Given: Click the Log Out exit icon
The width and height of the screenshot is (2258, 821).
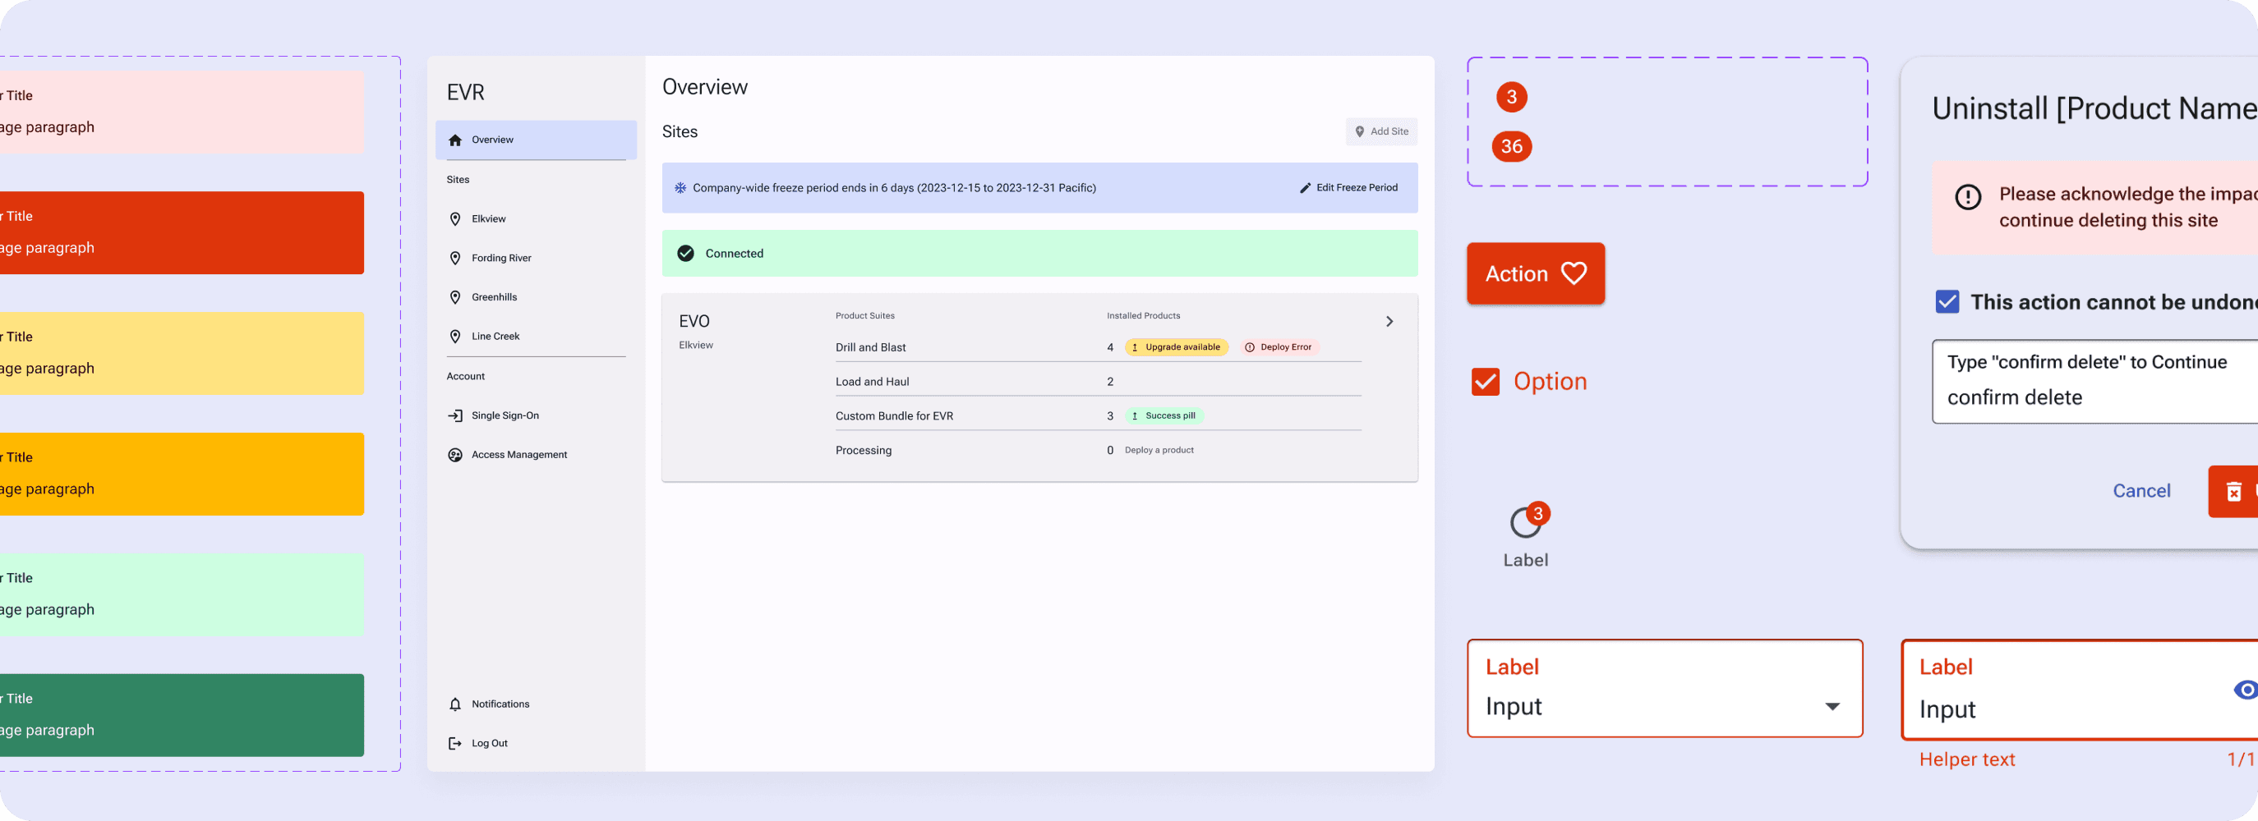Looking at the screenshot, I should pyautogui.click(x=455, y=743).
